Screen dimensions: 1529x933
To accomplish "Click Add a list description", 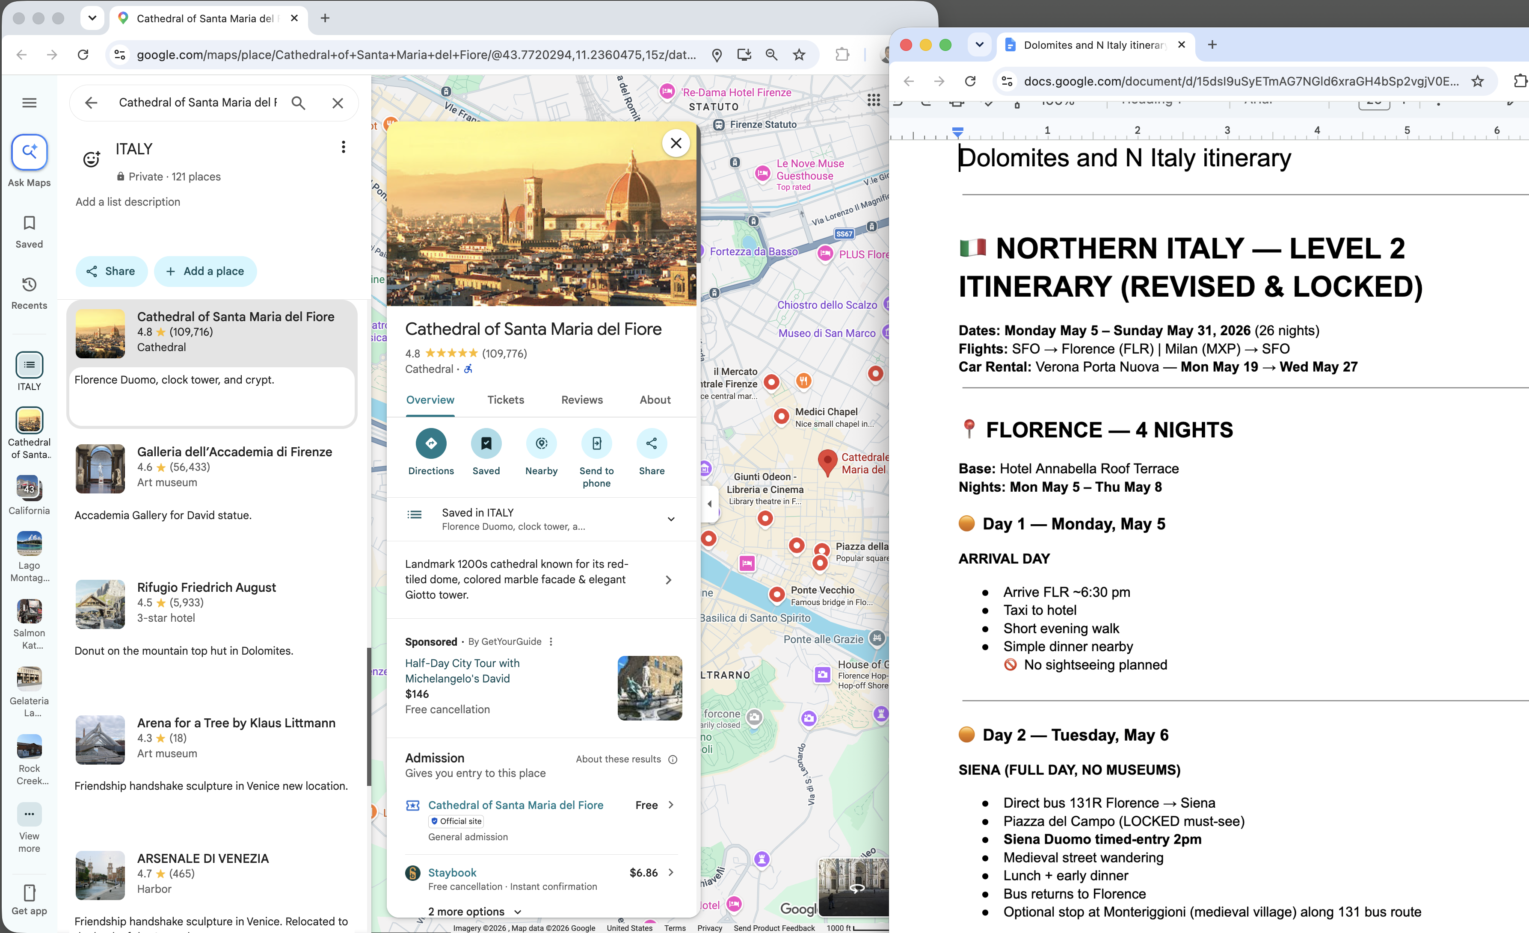I will [x=128, y=202].
